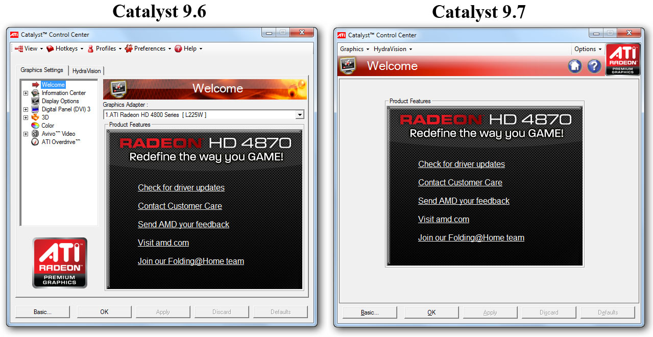
Task: Select Avivo Video tree item
Action: pyautogui.click(x=59, y=134)
